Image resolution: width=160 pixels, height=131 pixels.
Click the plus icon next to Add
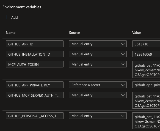point(7,17)
